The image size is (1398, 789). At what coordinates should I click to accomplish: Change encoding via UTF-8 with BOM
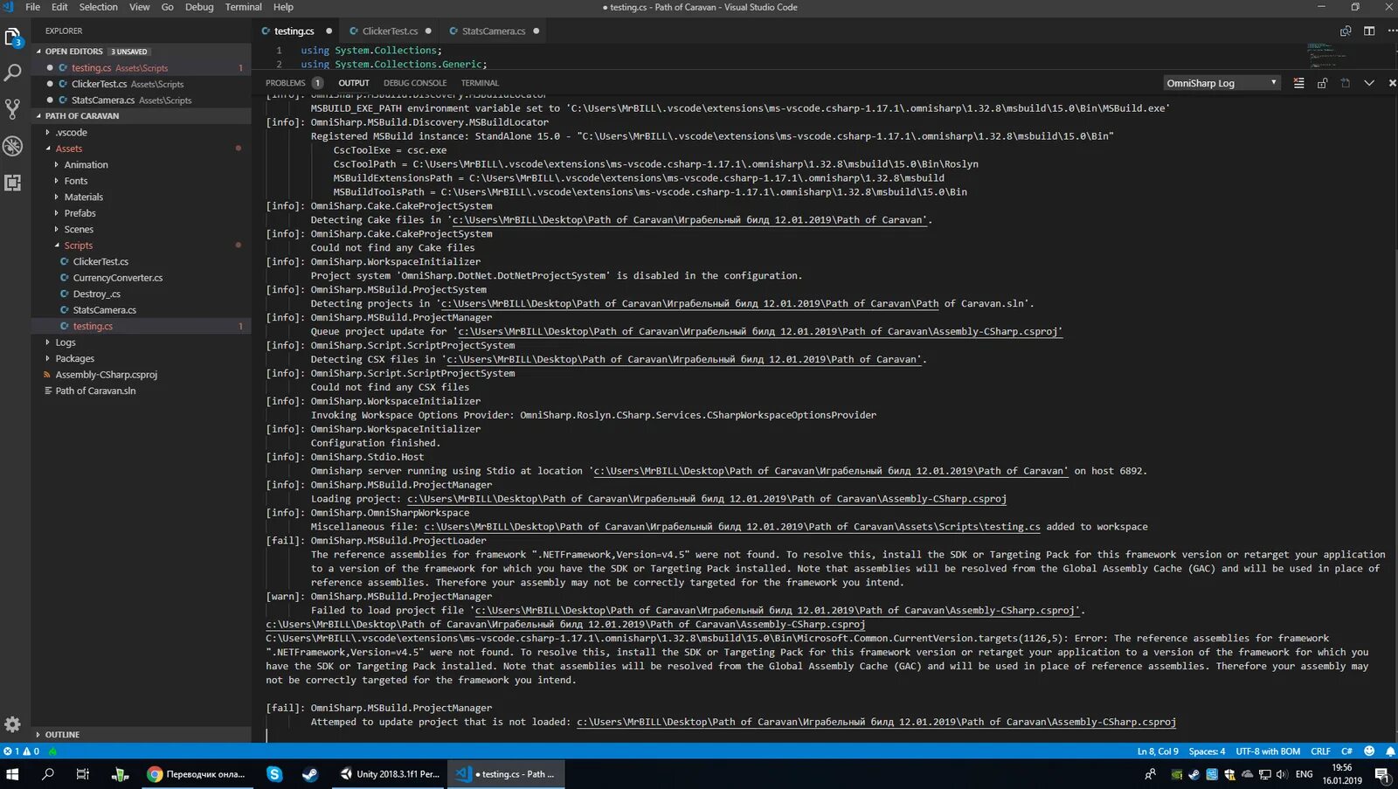(x=1268, y=751)
